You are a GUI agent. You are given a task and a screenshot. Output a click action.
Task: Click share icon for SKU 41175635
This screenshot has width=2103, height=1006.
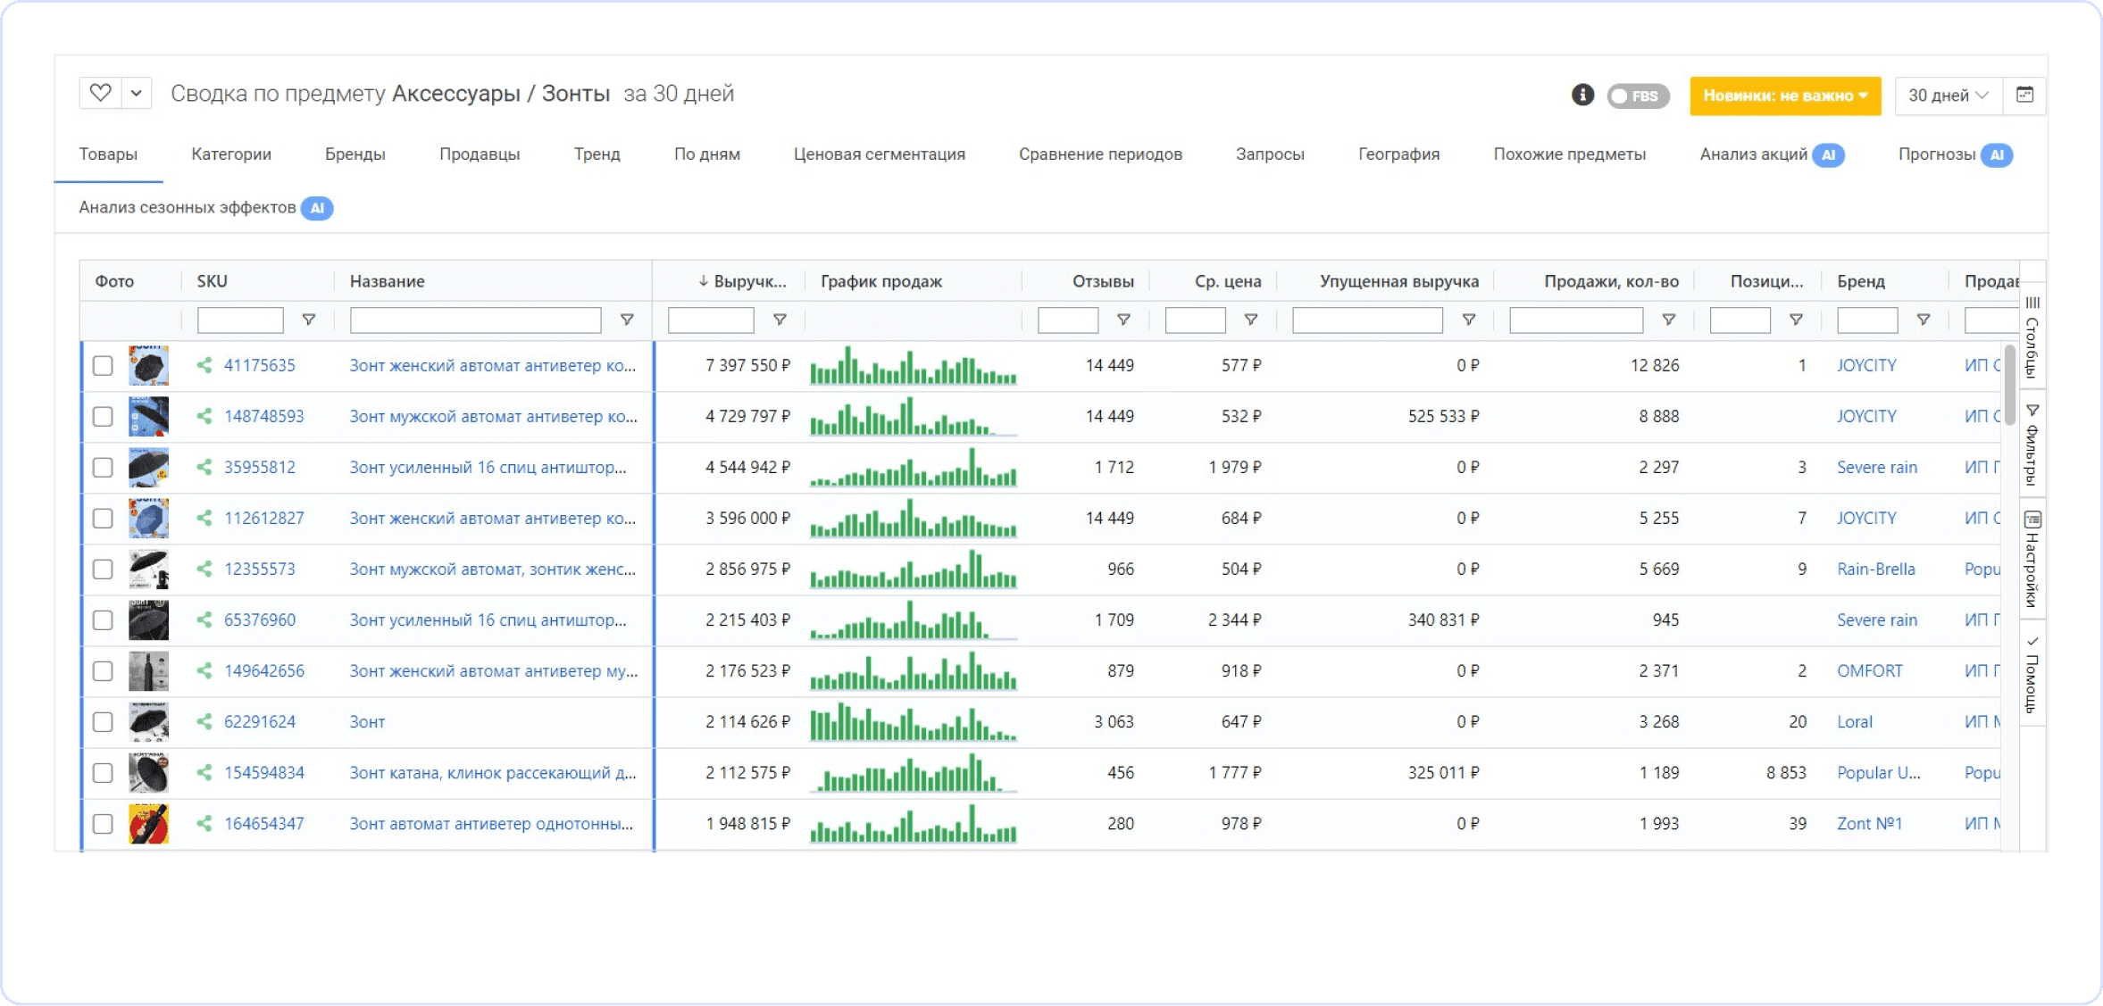coord(204,365)
